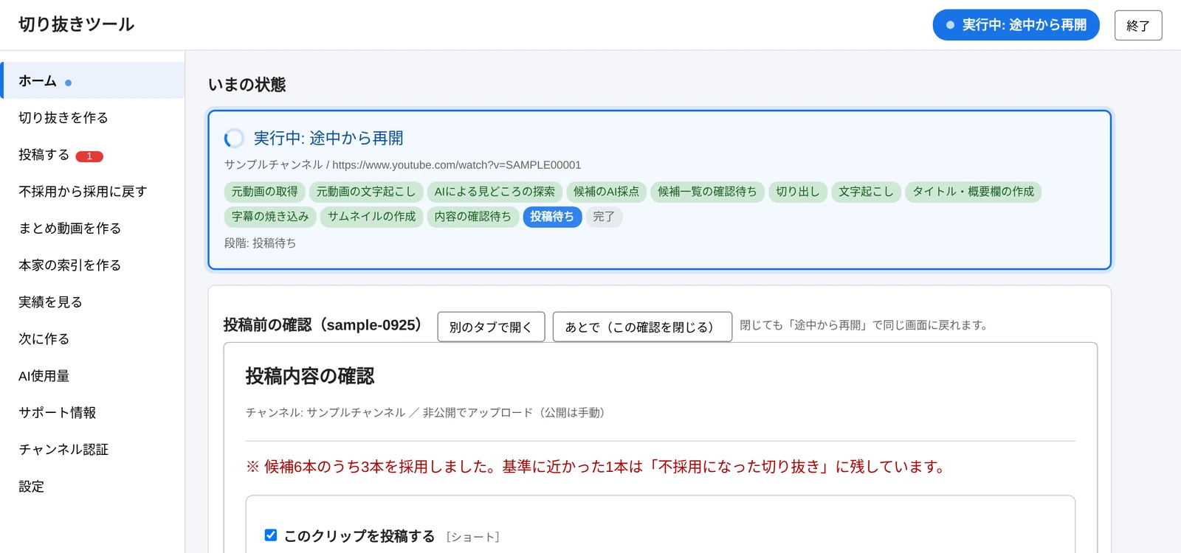The height and width of the screenshot is (553, 1181).
Task: Go to チャンネル認証 page
Action: (92, 449)
